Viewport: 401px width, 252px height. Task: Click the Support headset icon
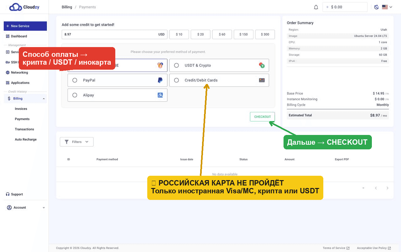[8, 194]
